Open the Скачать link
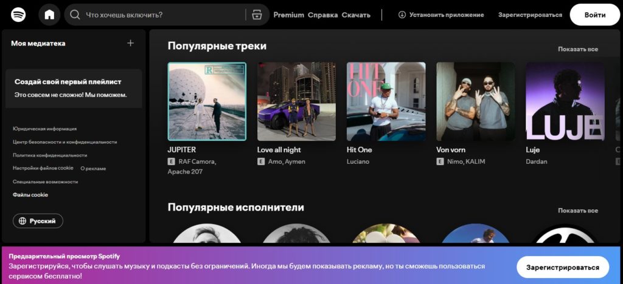The width and height of the screenshot is (623, 284). click(356, 15)
